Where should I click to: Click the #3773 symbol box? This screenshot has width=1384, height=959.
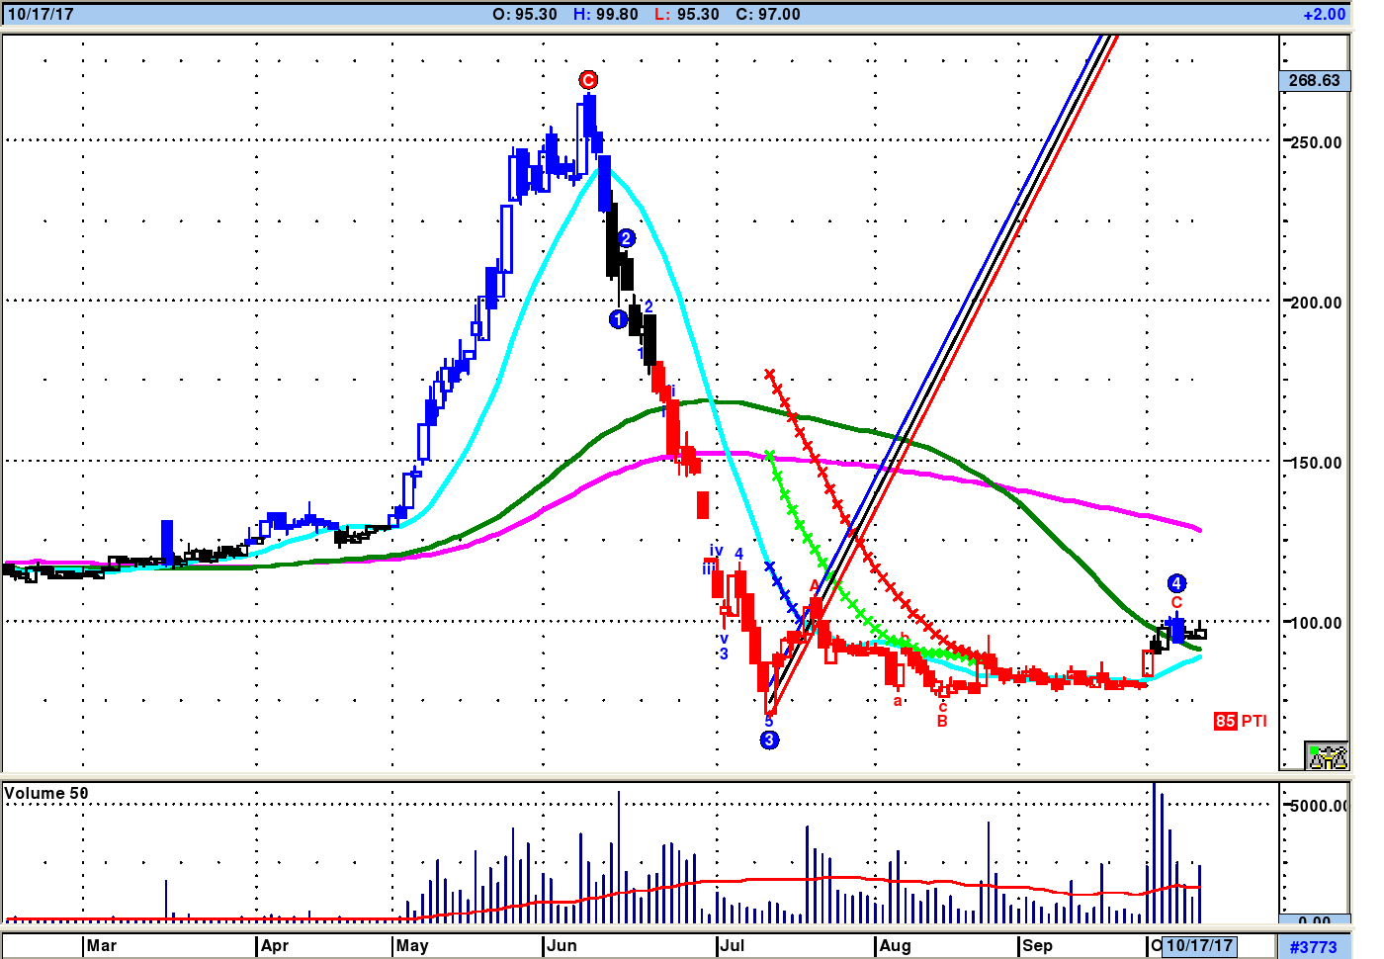pyautogui.click(x=1313, y=946)
